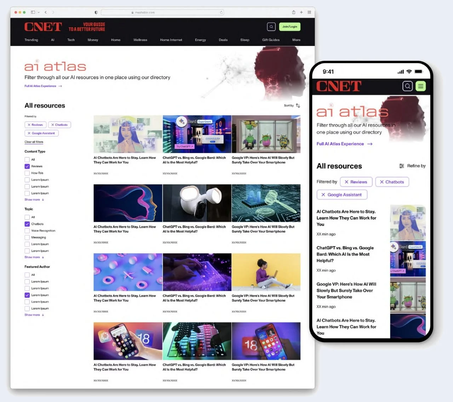Tap mobile Google VP article title
This screenshot has height=402, width=453.
[346, 290]
